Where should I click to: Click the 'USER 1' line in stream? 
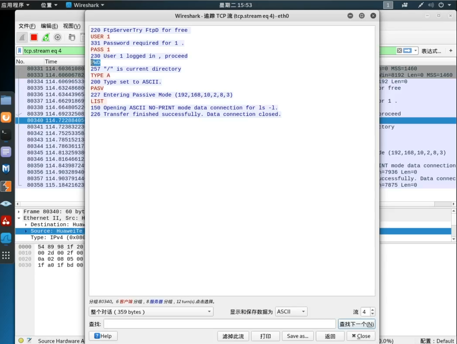pyautogui.click(x=100, y=36)
